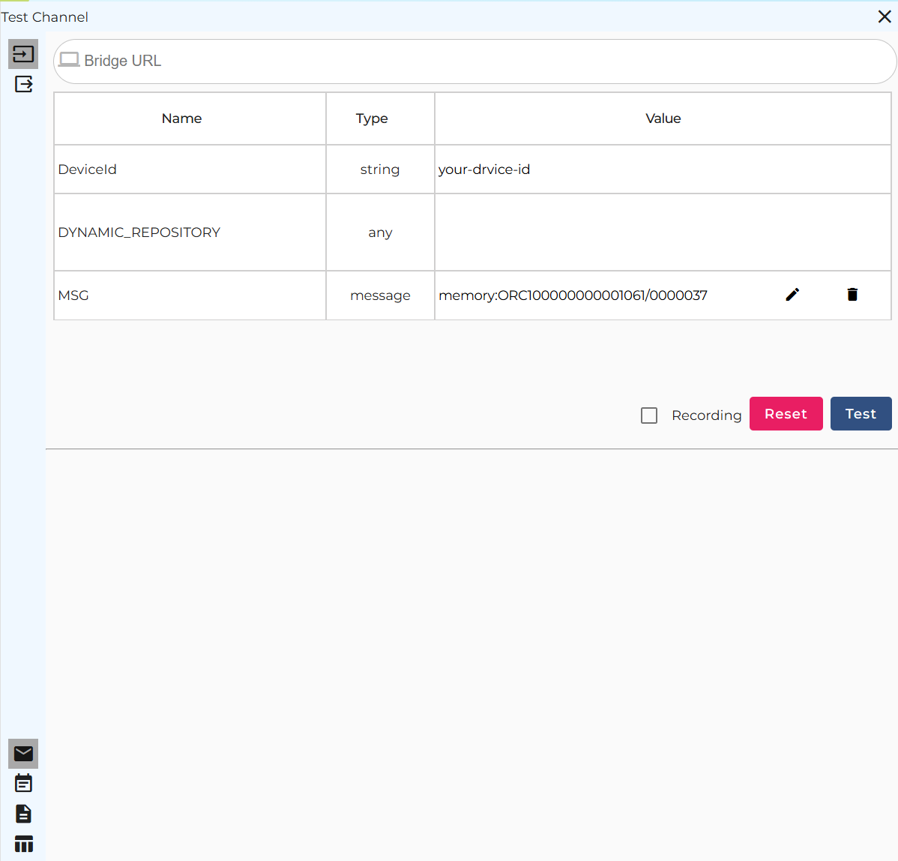Image resolution: width=898 pixels, height=861 pixels.
Task: Click the any type cell
Action: 380,232
